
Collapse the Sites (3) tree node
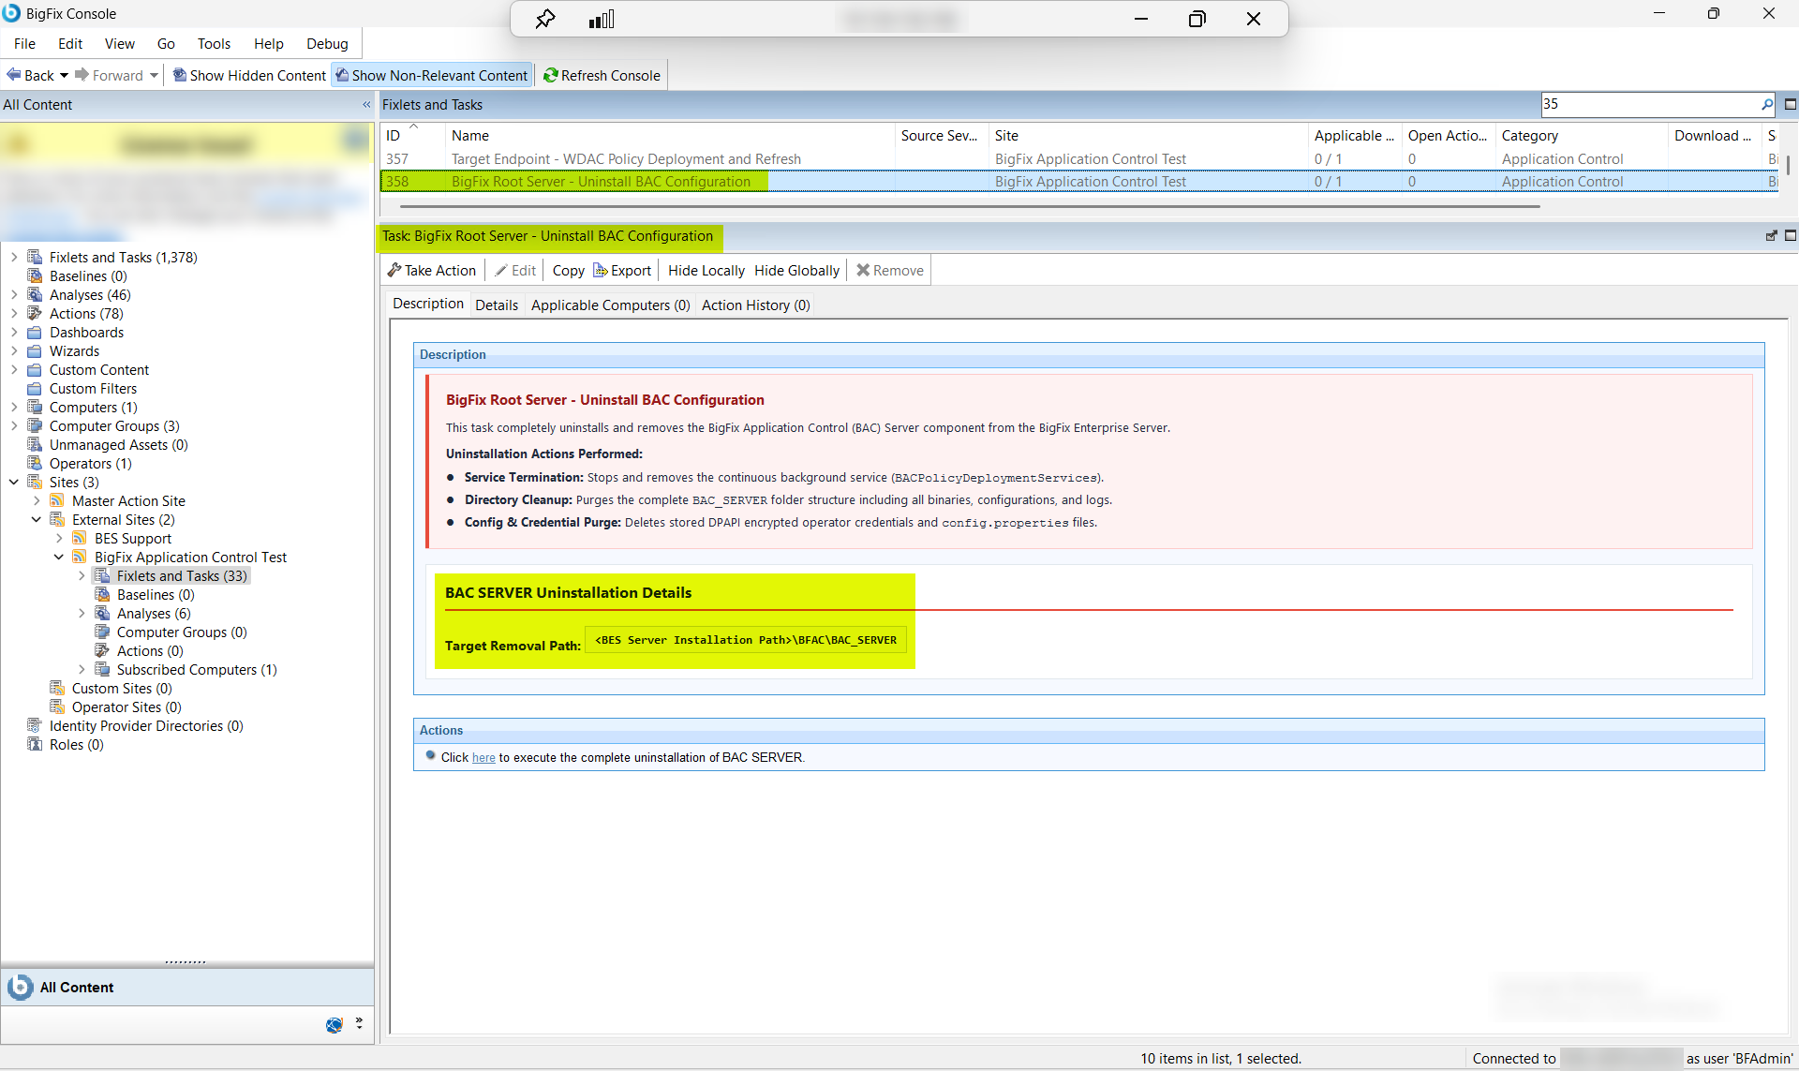(x=14, y=482)
